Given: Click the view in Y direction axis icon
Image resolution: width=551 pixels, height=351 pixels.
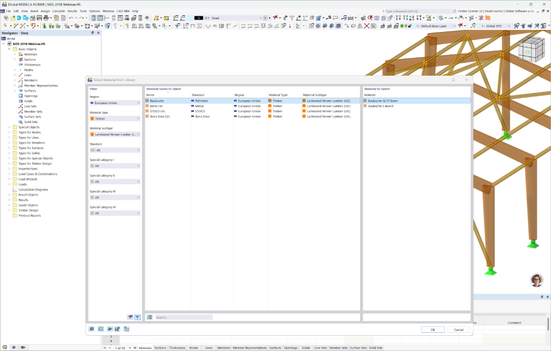Looking at the screenshot, I should pyautogui.click(x=405, y=18).
